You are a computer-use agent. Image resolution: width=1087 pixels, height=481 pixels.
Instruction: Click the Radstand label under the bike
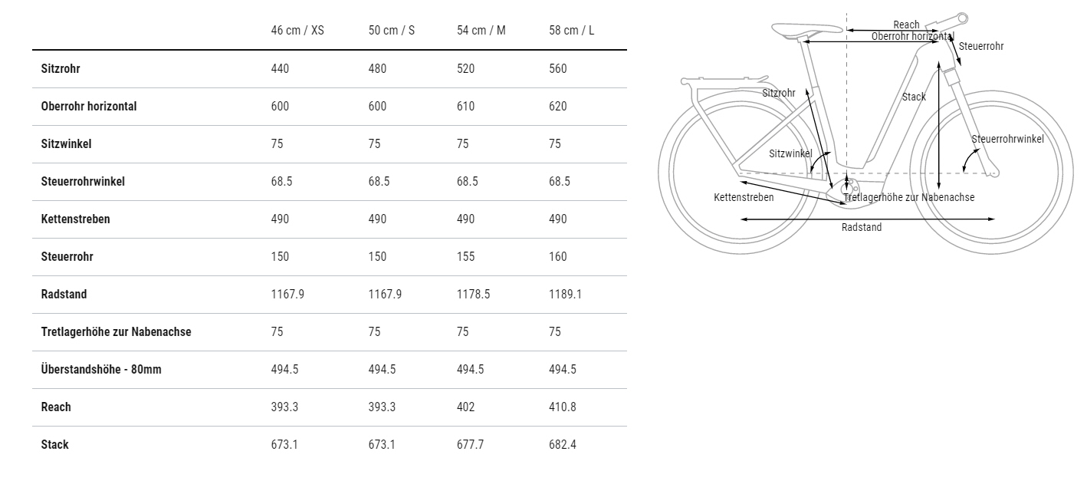[862, 227]
